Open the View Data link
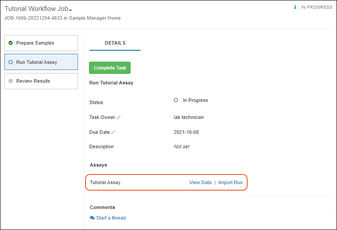 pos(200,182)
